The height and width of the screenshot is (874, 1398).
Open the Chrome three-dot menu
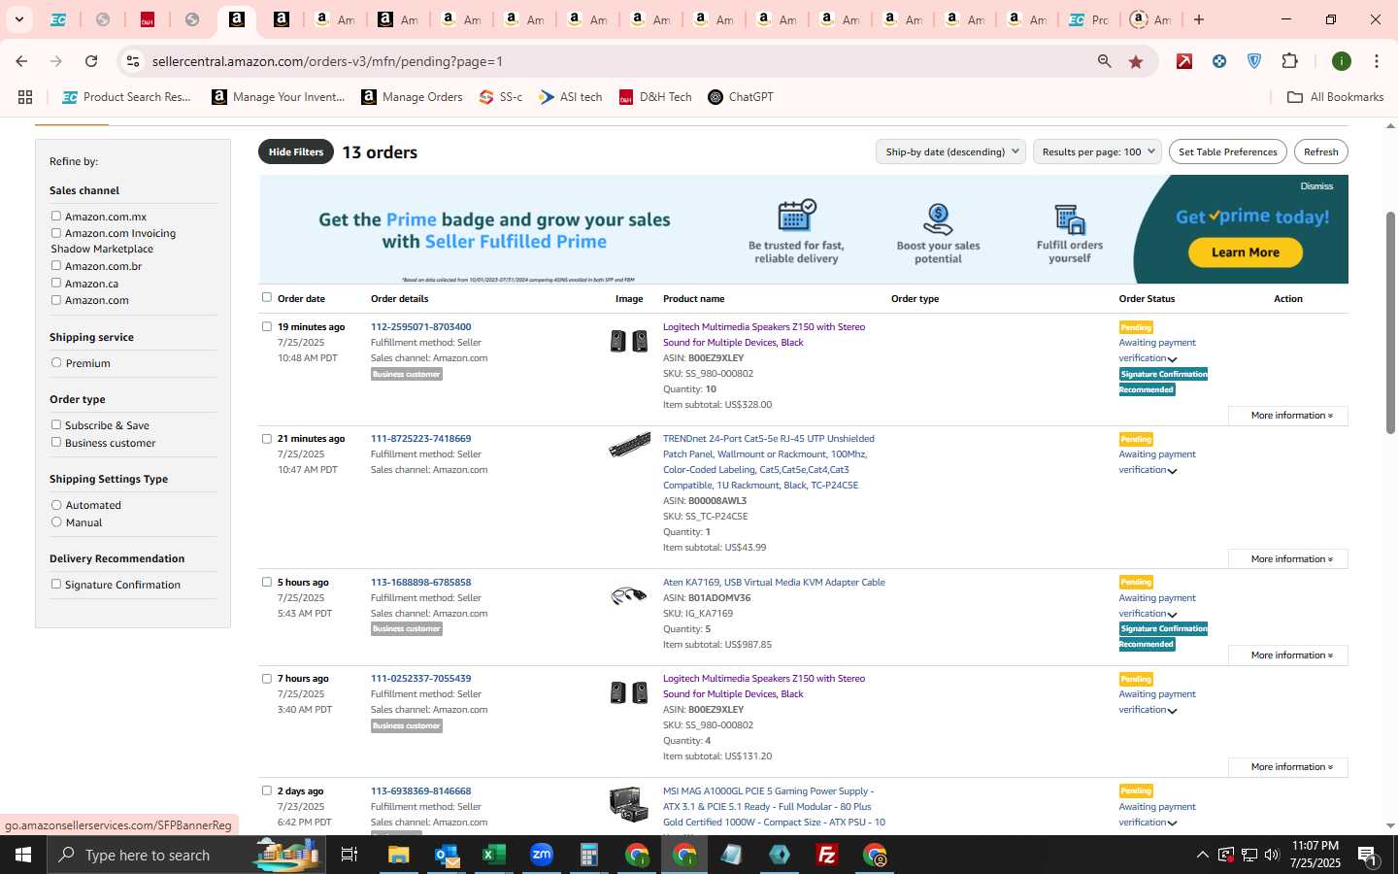pyautogui.click(x=1377, y=61)
